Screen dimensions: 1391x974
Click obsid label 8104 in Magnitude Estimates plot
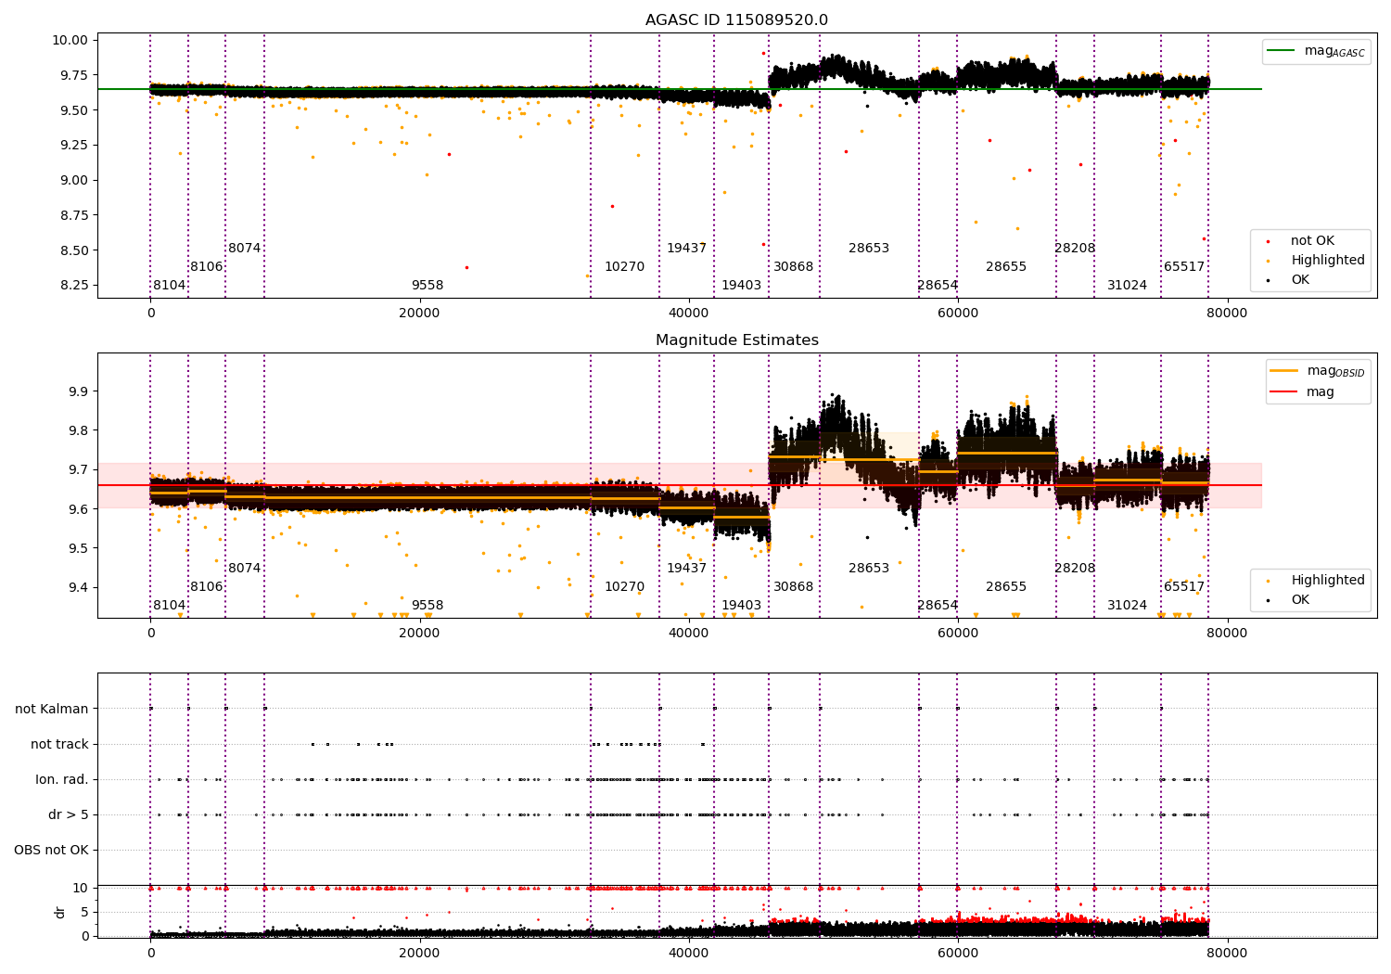(x=170, y=606)
